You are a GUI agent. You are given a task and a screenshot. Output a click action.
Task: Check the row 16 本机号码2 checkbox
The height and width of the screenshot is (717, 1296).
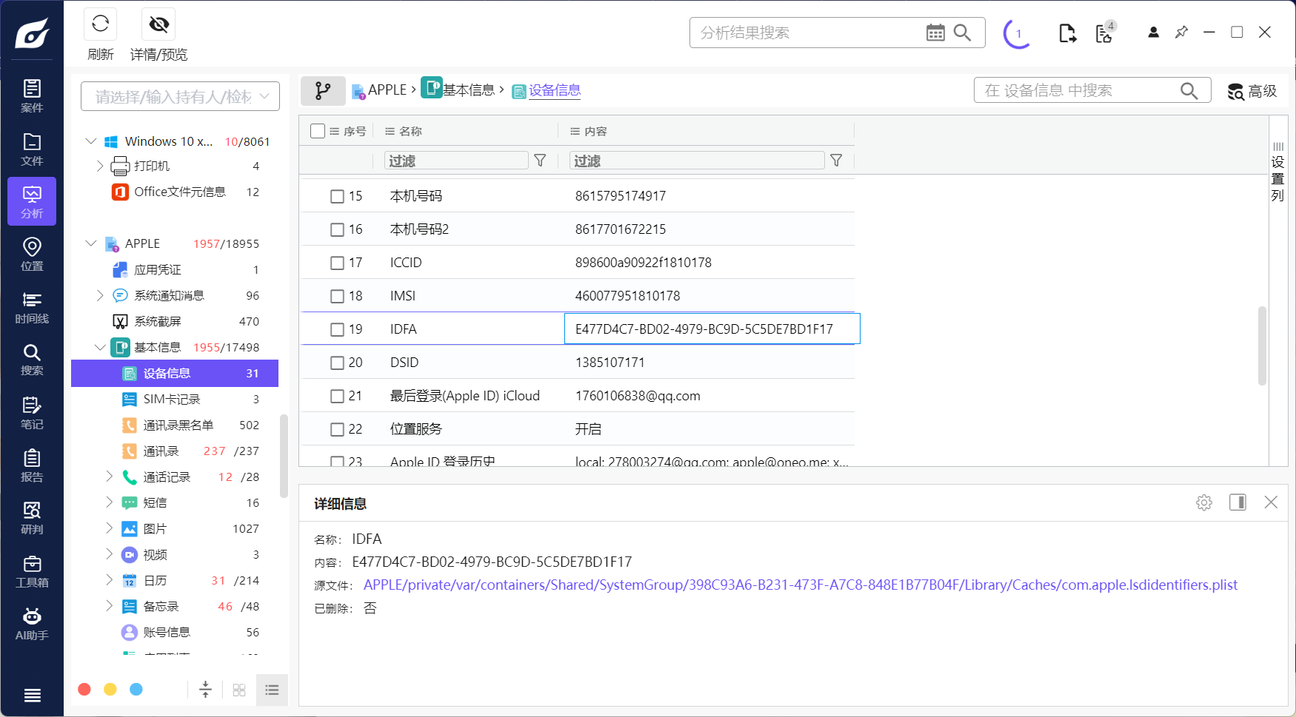click(337, 229)
